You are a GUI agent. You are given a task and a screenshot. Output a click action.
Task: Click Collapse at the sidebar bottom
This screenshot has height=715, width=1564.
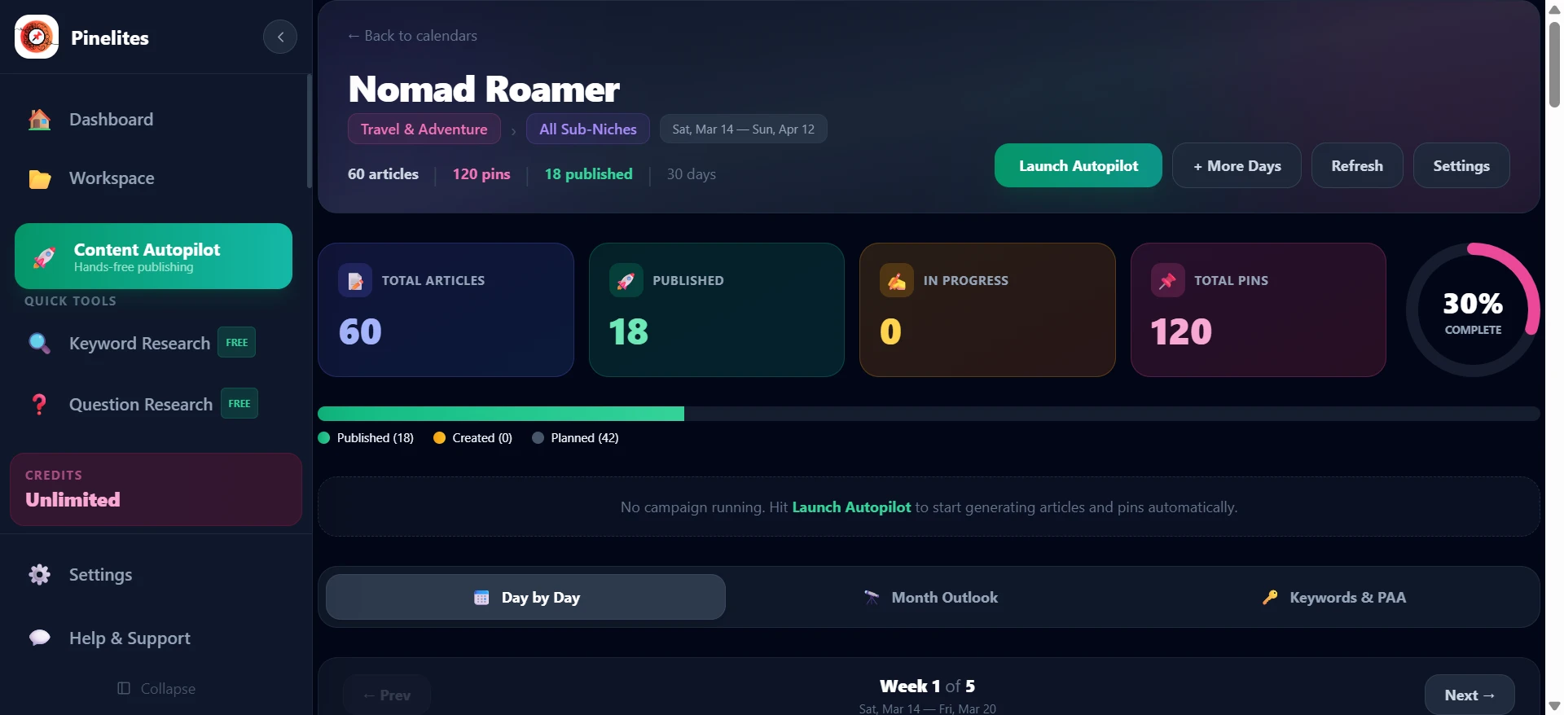coord(156,689)
